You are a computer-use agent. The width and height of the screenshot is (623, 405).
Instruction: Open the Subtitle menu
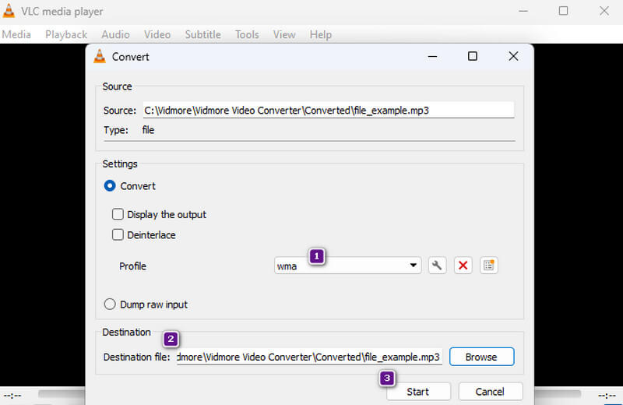(202, 34)
